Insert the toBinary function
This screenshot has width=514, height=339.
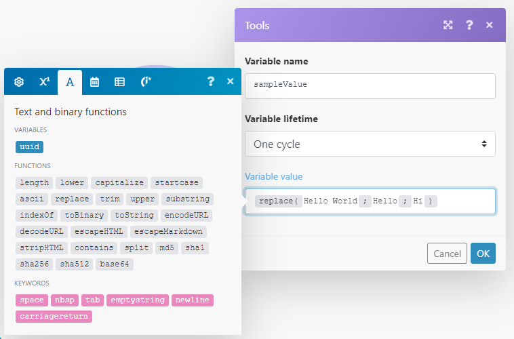click(84, 216)
